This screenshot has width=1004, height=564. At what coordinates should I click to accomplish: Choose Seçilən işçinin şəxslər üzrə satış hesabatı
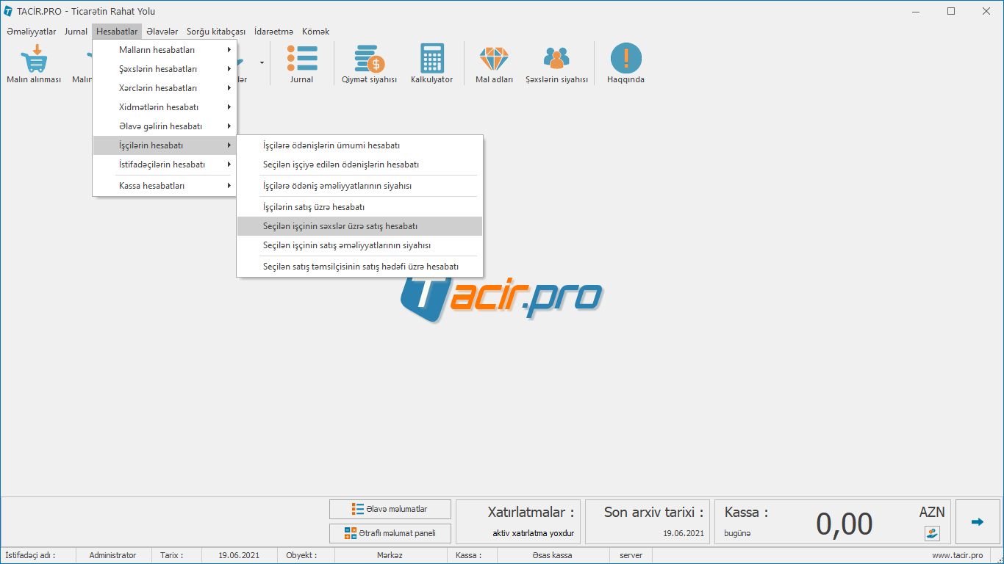[340, 226]
